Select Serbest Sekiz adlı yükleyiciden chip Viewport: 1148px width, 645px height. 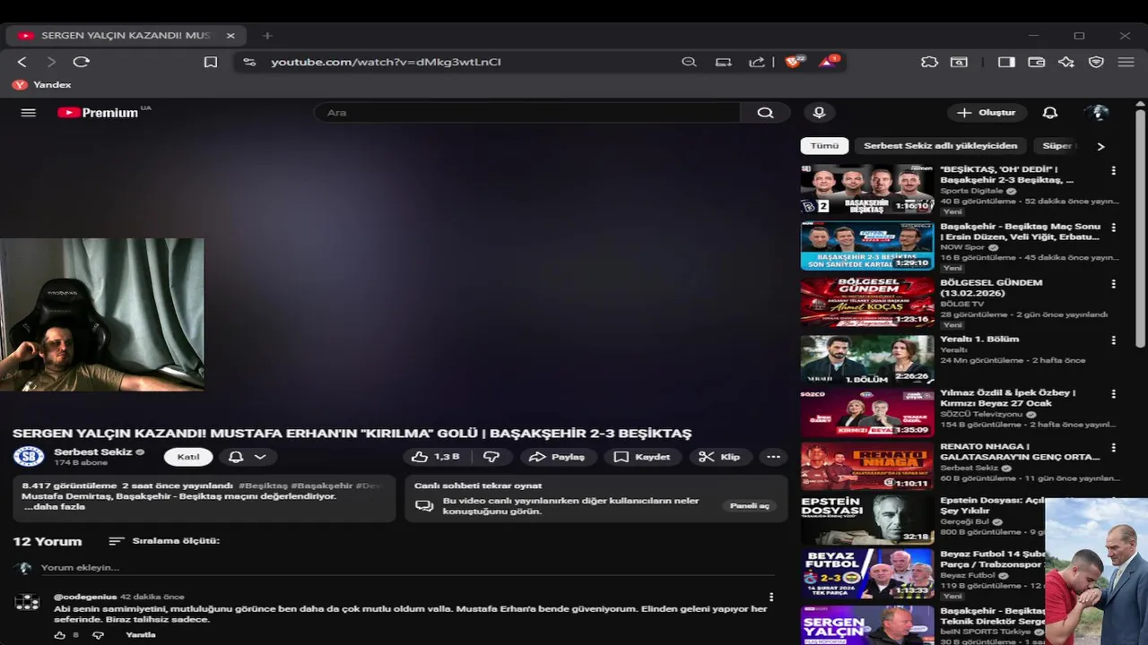(x=941, y=146)
